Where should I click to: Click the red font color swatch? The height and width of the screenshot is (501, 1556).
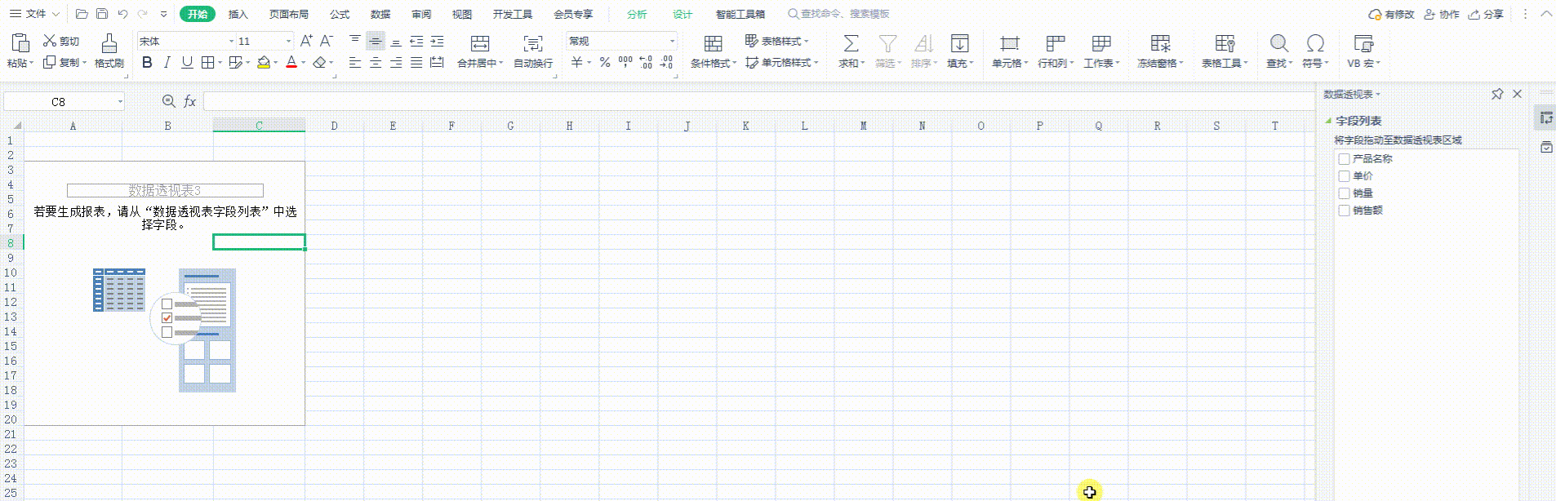[291, 63]
